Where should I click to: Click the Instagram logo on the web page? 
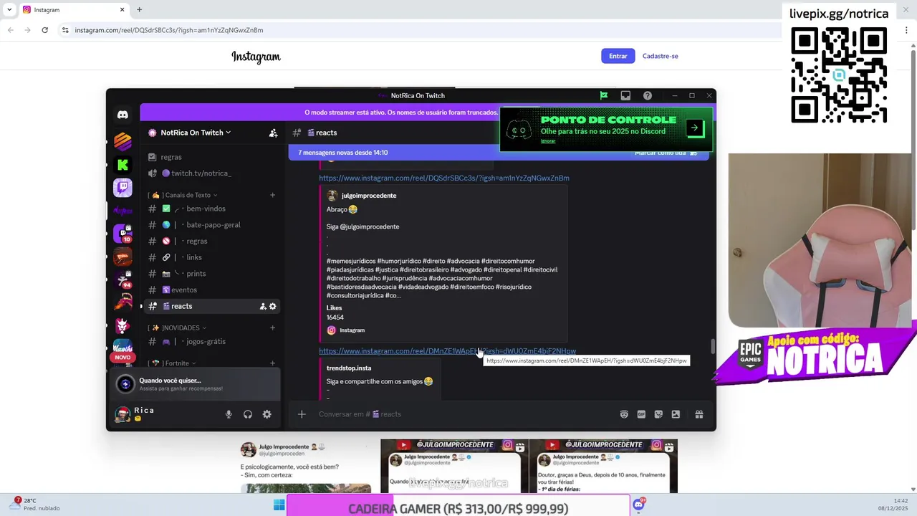256,57
